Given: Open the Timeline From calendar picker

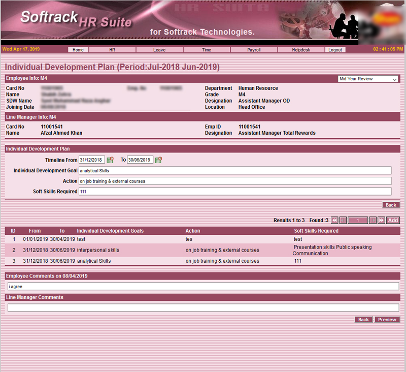Looking at the screenshot, I should [x=110, y=160].
